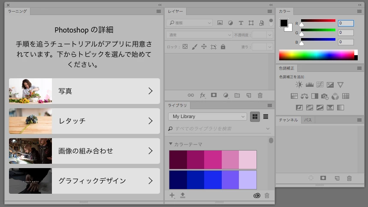The height and width of the screenshot is (207, 368).
Task: Add Color Lookup grid icon
Action: [346, 96]
